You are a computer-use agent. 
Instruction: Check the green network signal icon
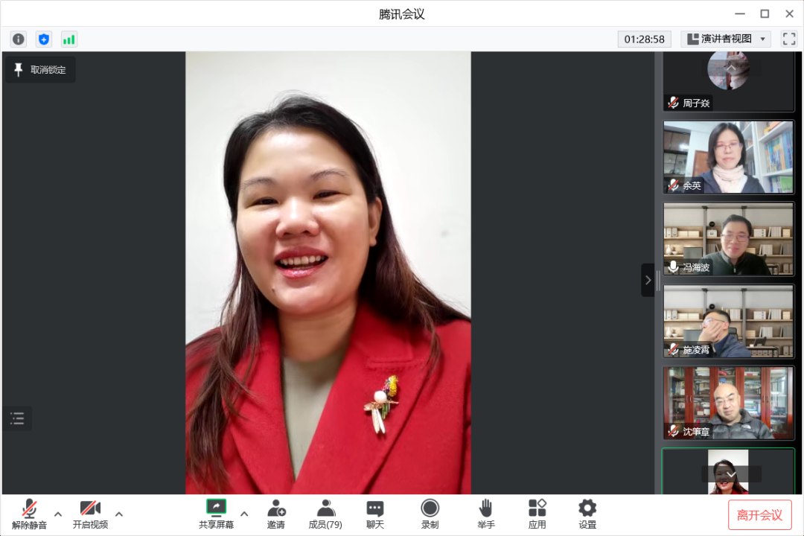point(69,39)
